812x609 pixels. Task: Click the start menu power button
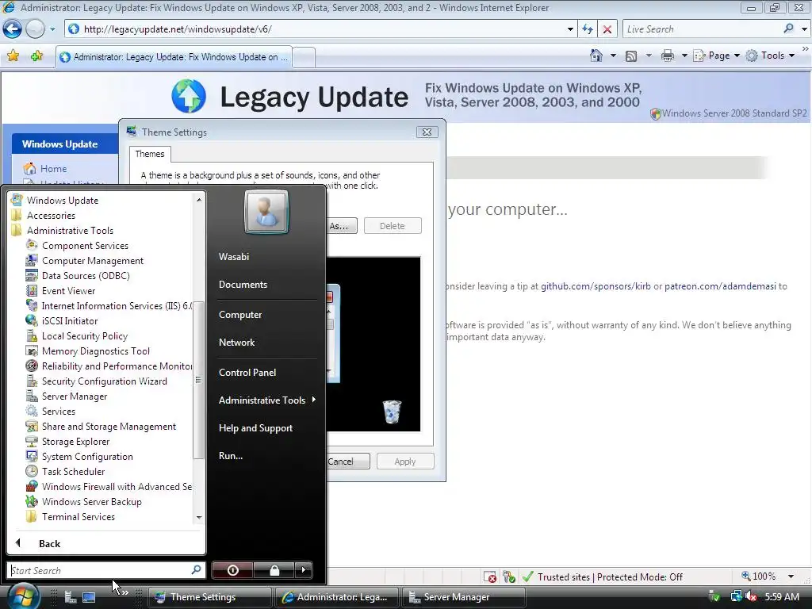point(232,570)
